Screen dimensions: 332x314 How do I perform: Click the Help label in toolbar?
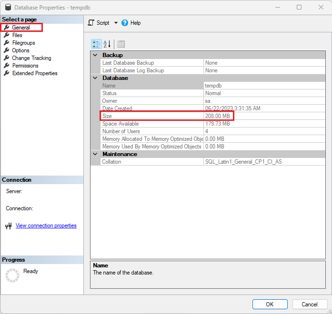(x=135, y=23)
